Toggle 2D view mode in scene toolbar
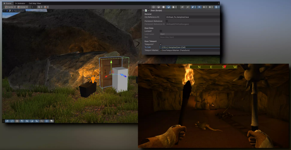 point(182,7)
